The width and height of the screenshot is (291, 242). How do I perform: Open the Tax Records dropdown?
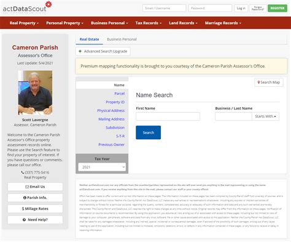(149, 23)
